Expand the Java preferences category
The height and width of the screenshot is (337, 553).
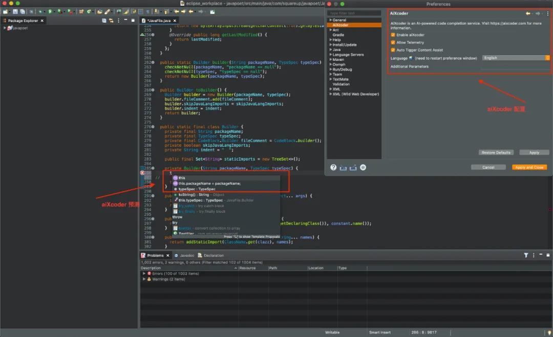click(x=330, y=50)
